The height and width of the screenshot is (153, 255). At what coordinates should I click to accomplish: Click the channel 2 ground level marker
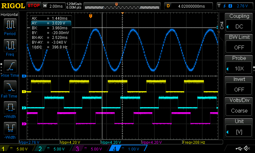(24, 108)
